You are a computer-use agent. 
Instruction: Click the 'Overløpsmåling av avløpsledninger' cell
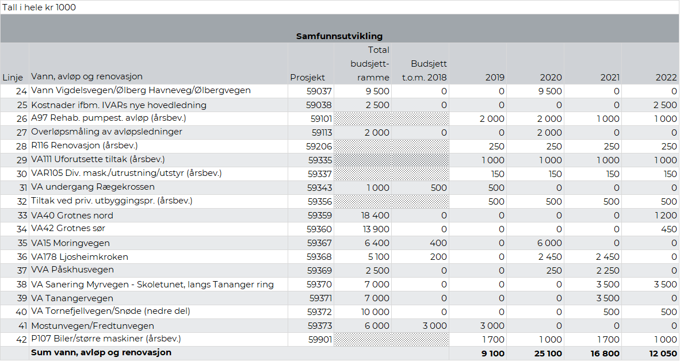pos(106,132)
